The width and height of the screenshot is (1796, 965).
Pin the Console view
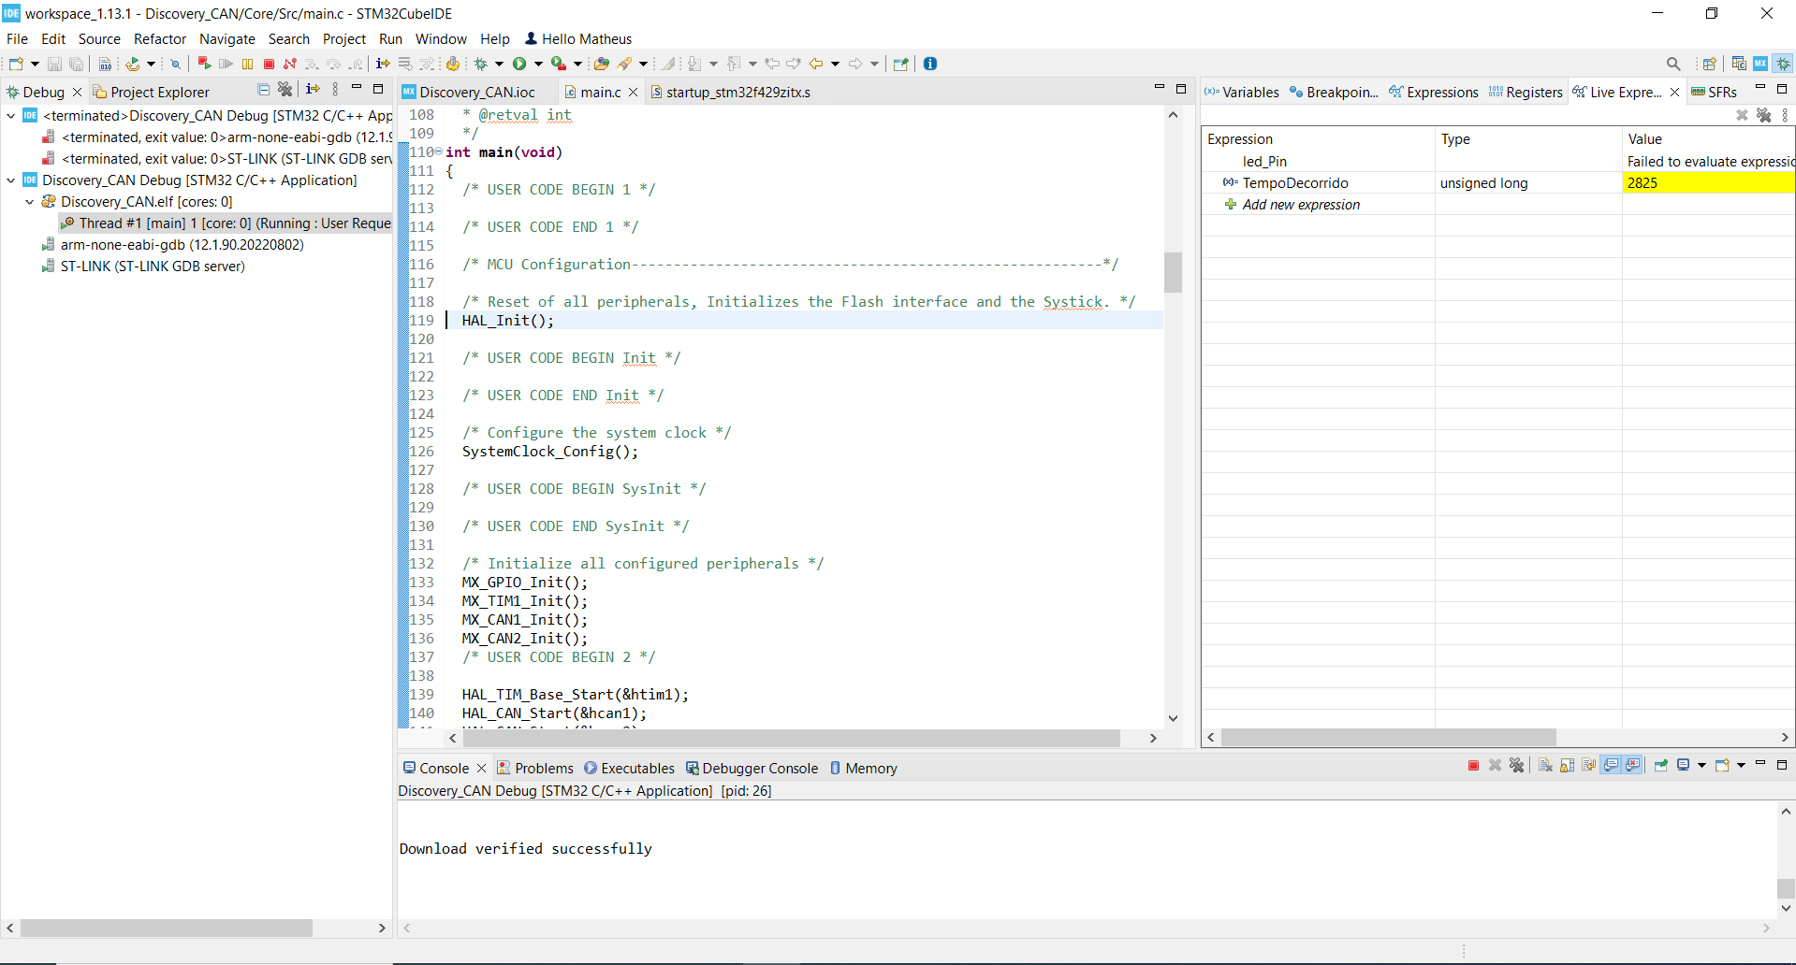pos(1661,766)
